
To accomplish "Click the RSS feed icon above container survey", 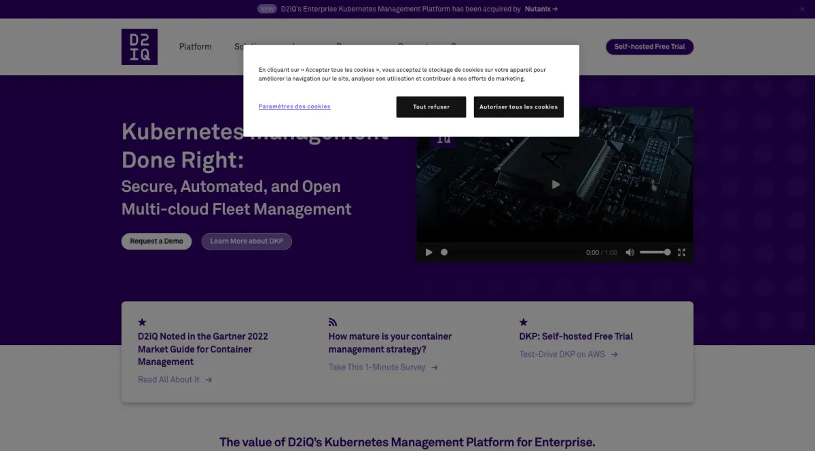I will (333, 322).
